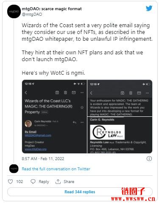Open right top email screenshot image
159x203 pixels.
coord(120,98)
